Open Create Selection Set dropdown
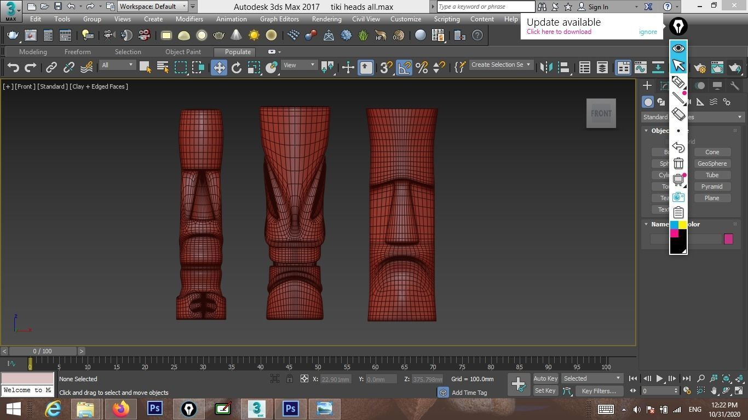Screen dimensions: 748x420 pyautogui.click(x=500, y=65)
